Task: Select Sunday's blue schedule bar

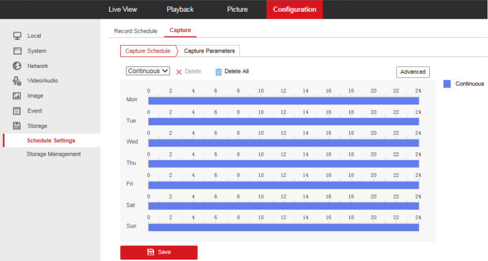Action: [283, 228]
